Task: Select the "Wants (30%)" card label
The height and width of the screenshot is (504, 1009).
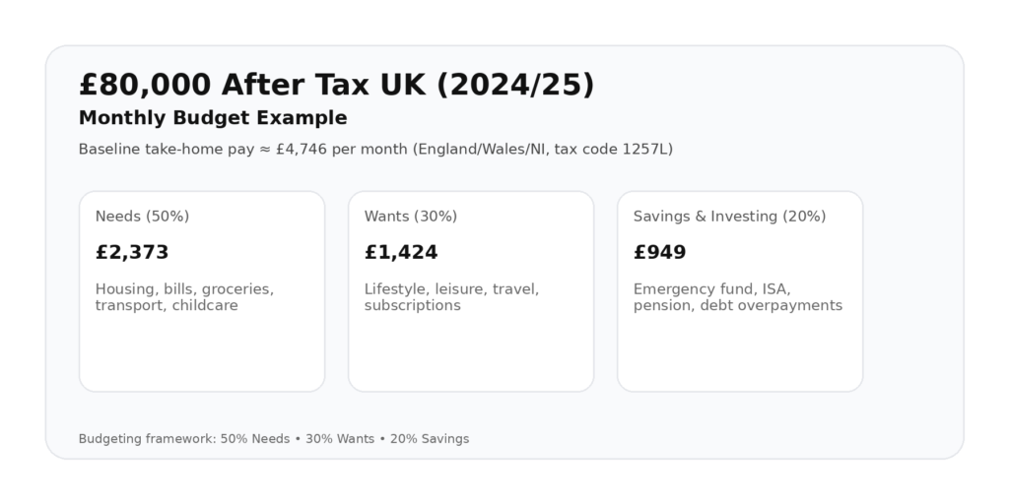Action: (x=411, y=217)
